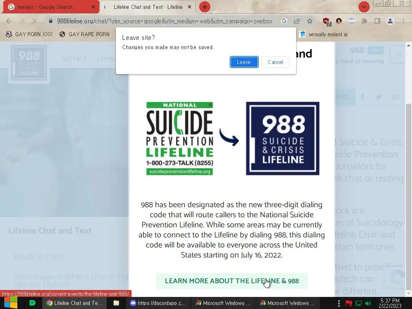Image resolution: width=412 pixels, height=309 pixels.
Task: Click Cancel in the Leave site dialog
Action: click(275, 62)
